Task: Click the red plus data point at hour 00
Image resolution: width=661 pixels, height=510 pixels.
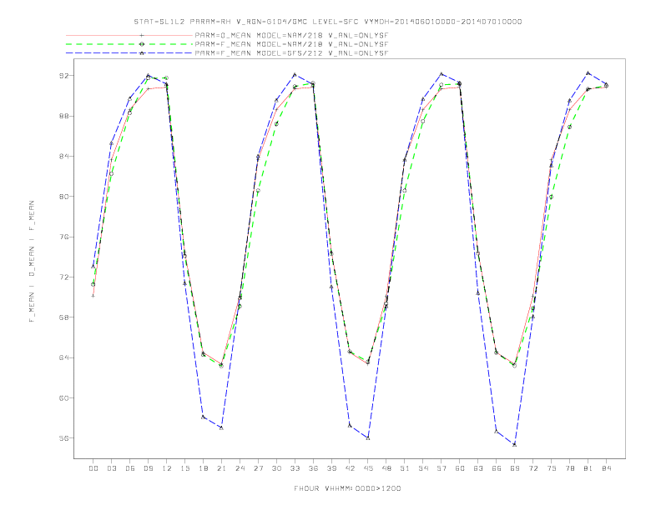Action: 93,296
